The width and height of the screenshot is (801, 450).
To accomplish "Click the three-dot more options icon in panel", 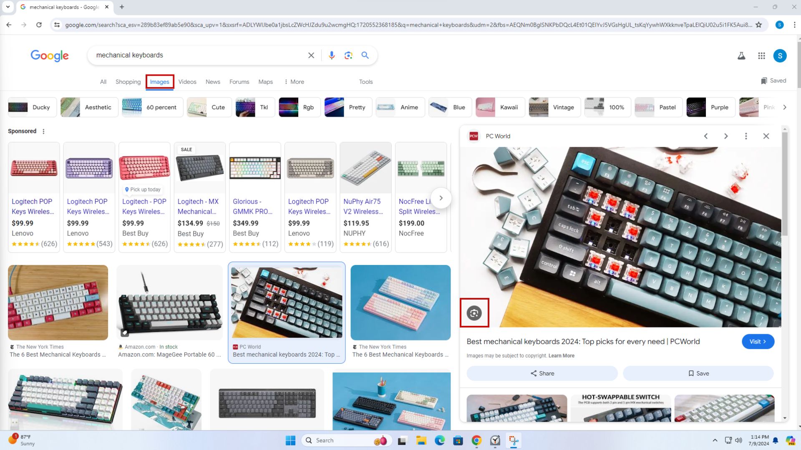I will [x=746, y=136].
